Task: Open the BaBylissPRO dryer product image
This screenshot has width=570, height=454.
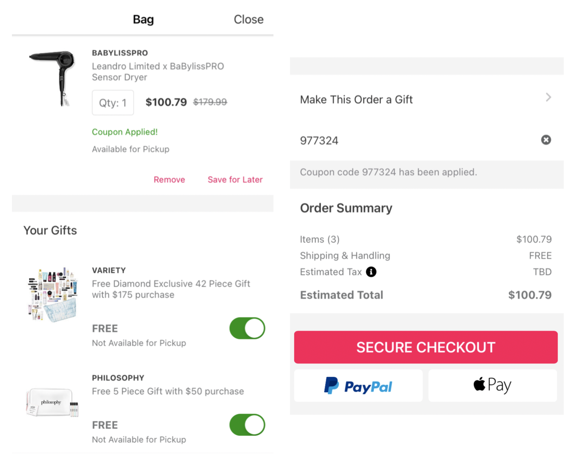Action: tap(52, 78)
